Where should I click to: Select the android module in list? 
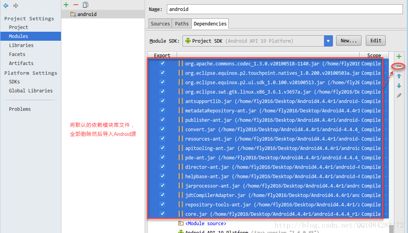point(103,14)
